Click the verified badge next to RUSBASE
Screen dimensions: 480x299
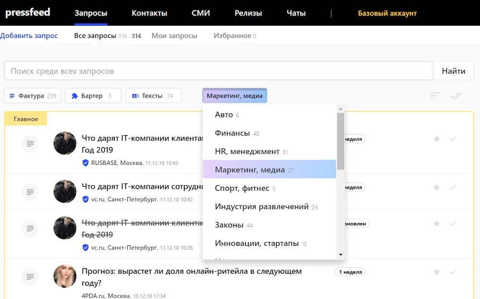click(86, 161)
